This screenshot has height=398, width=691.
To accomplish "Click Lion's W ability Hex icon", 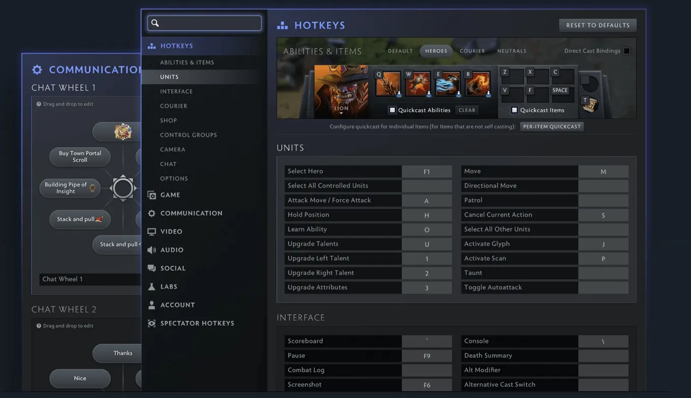I will point(418,83).
